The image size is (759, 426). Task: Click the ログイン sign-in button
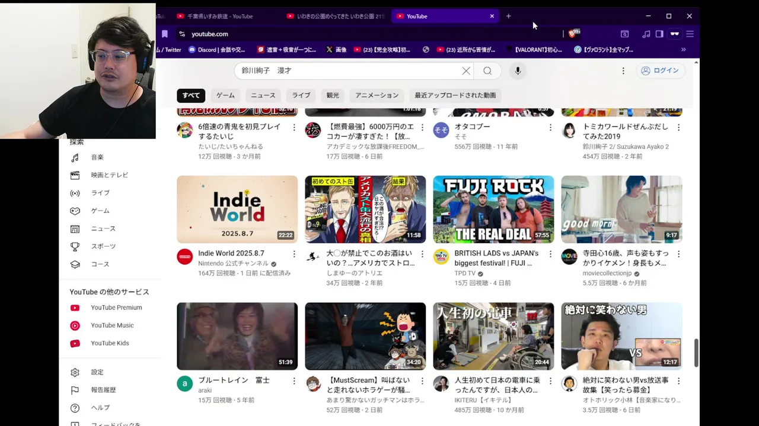[x=659, y=70]
